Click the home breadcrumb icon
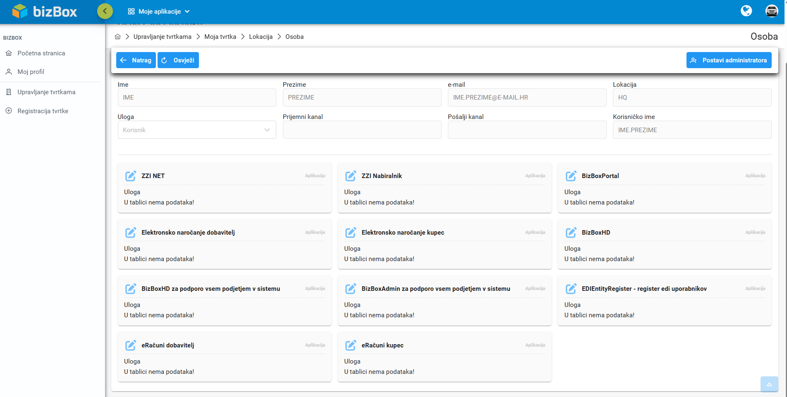This screenshot has width=787, height=397. coord(118,37)
